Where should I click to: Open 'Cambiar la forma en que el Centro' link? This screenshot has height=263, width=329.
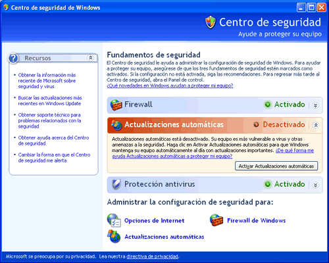[x=54, y=158]
